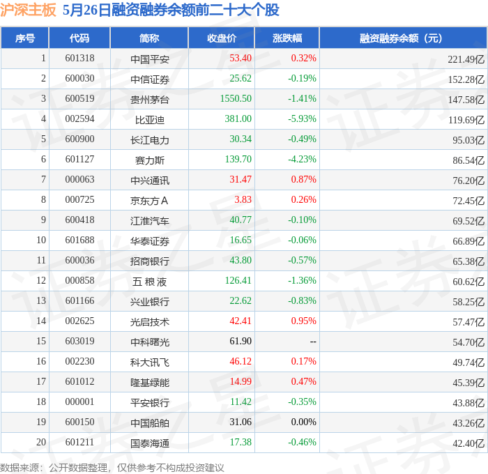The width and height of the screenshot is (488, 474).
Task: Click balance value 221.49亿
Action: point(466,59)
